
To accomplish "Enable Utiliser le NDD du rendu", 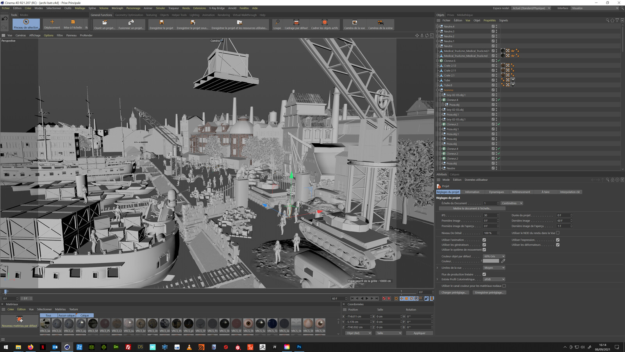I will click(x=558, y=233).
